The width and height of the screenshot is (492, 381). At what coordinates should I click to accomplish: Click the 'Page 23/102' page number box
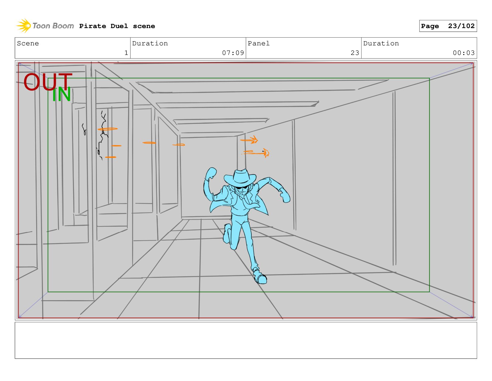pyautogui.click(x=448, y=26)
